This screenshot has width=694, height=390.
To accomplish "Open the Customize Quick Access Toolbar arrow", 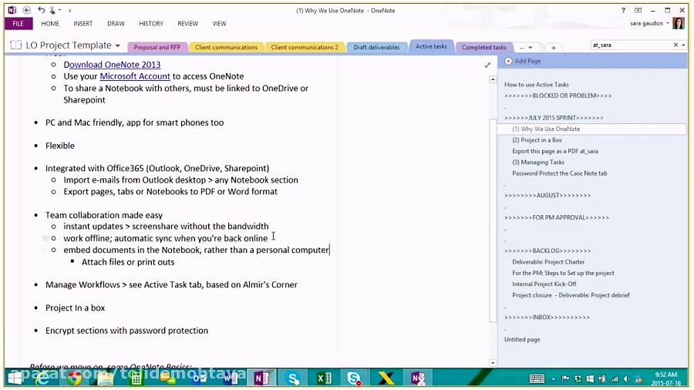I will tap(70, 10).
